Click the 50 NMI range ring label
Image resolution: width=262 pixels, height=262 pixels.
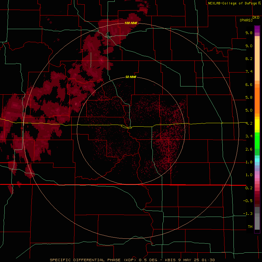(131, 77)
